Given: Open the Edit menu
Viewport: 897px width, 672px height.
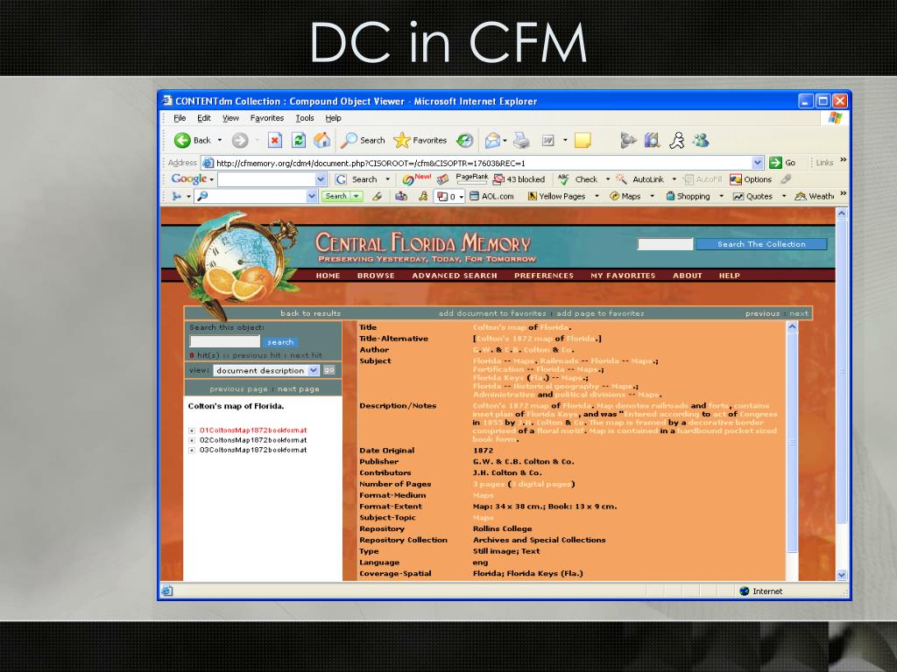Looking at the screenshot, I should click(203, 118).
